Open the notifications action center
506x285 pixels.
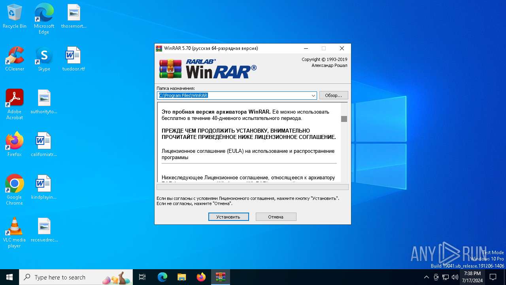[493, 277]
